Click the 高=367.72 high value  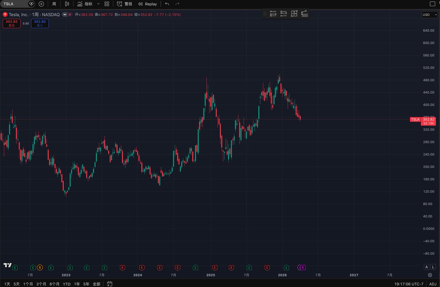click(x=104, y=14)
